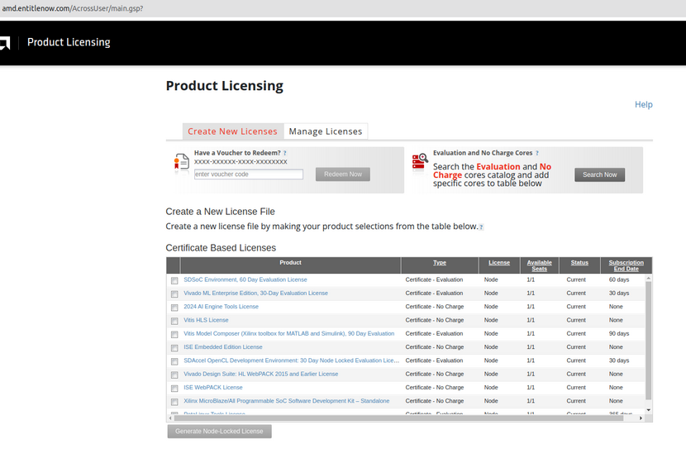Image resolution: width=686 pixels, height=468 pixels.
Task: Sort by Subscription End Date header
Action: [x=626, y=265]
